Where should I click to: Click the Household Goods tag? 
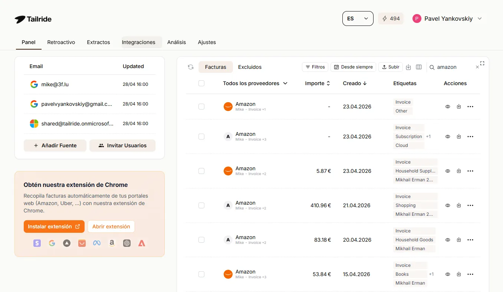pyautogui.click(x=414, y=240)
